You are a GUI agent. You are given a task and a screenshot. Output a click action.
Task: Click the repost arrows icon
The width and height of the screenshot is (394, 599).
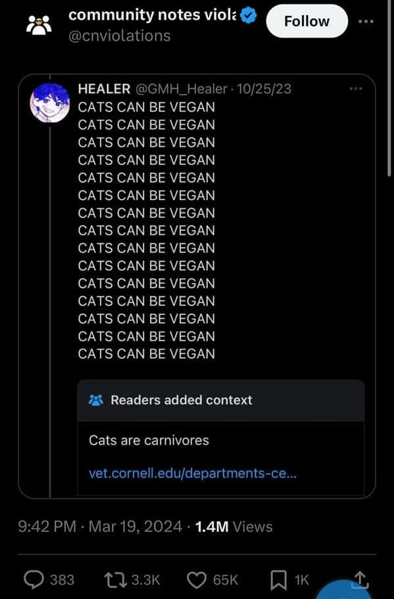point(114,579)
